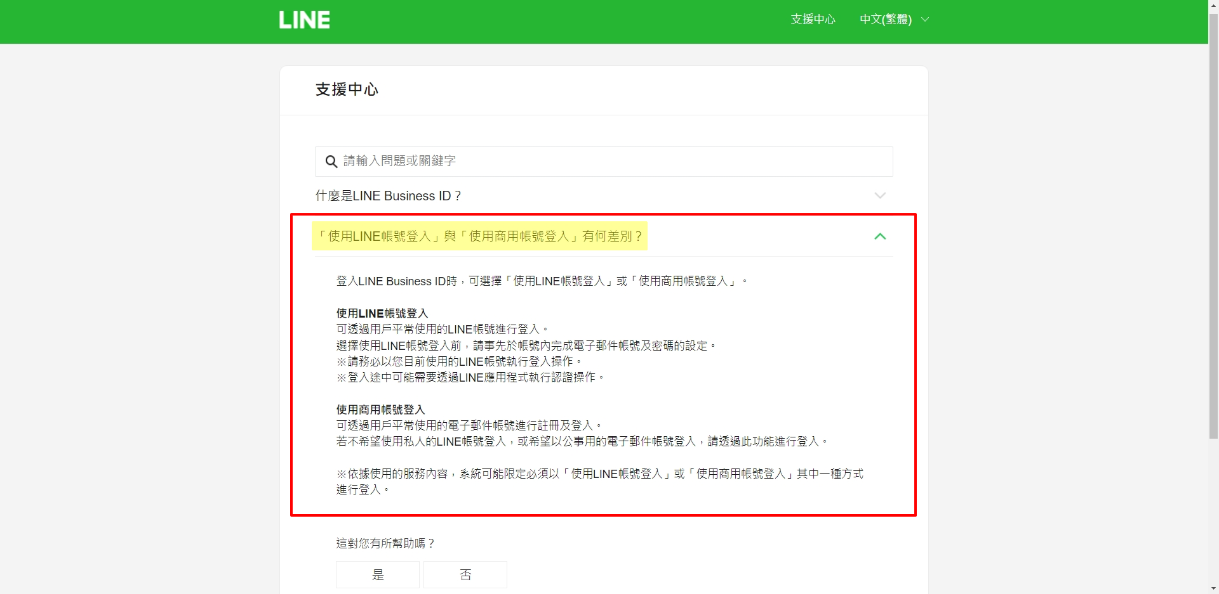
Task: Click the LINE logo in header
Action: tap(304, 20)
